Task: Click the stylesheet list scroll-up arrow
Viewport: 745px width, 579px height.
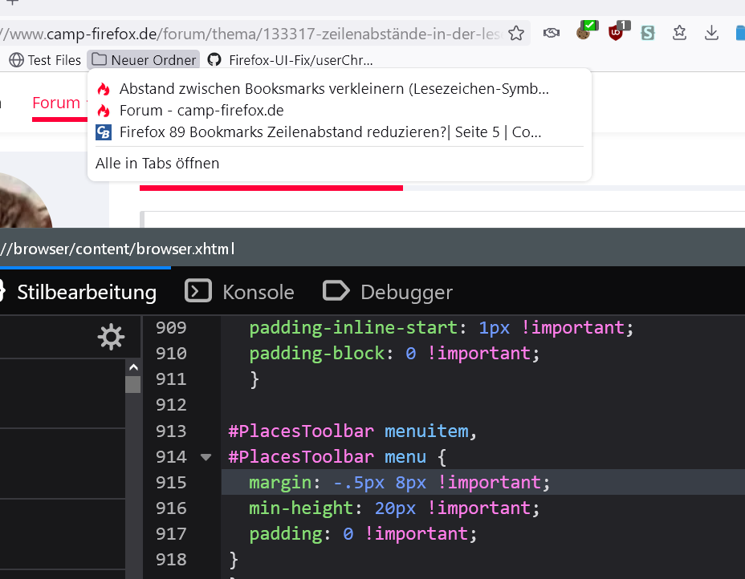Action: 132,367
